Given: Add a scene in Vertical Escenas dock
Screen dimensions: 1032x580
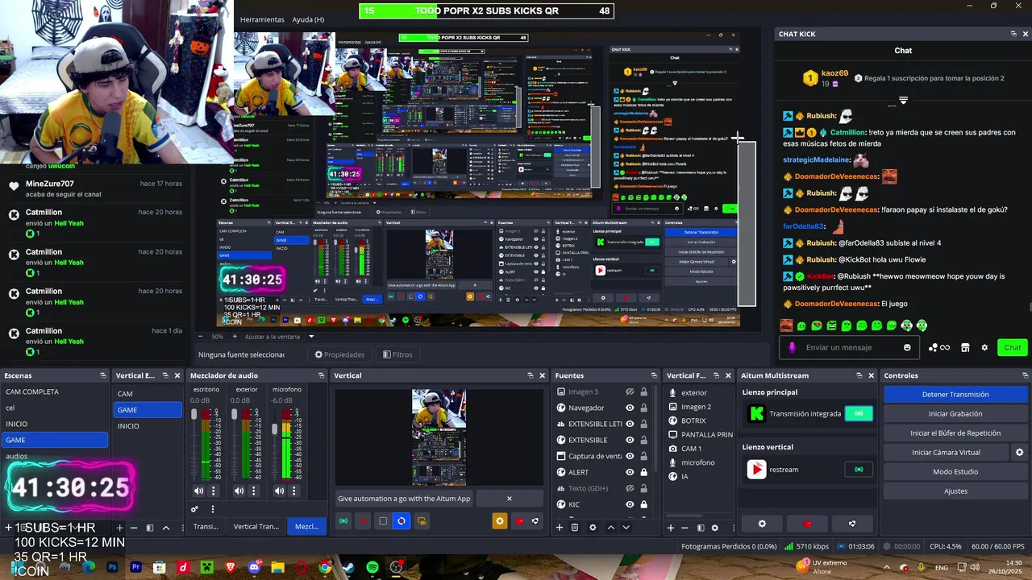Looking at the screenshot, I should pos(120,528).
